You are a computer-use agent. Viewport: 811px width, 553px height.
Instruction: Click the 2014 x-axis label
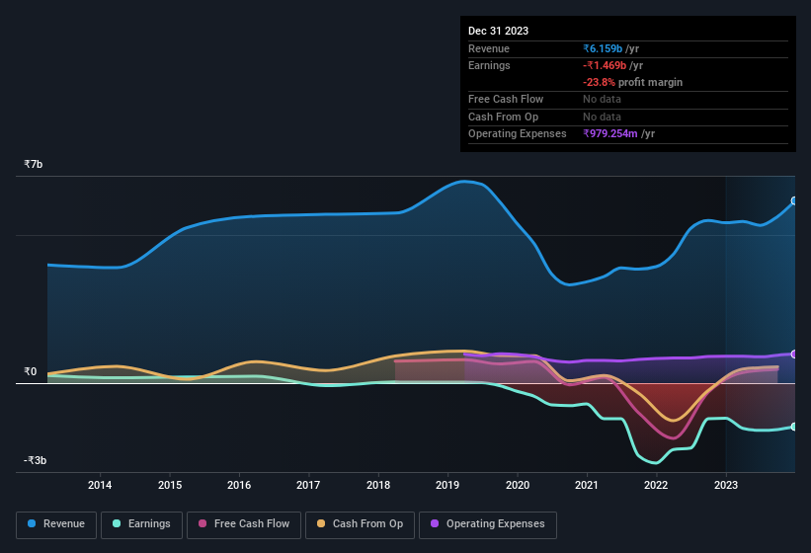coord(100,485)
